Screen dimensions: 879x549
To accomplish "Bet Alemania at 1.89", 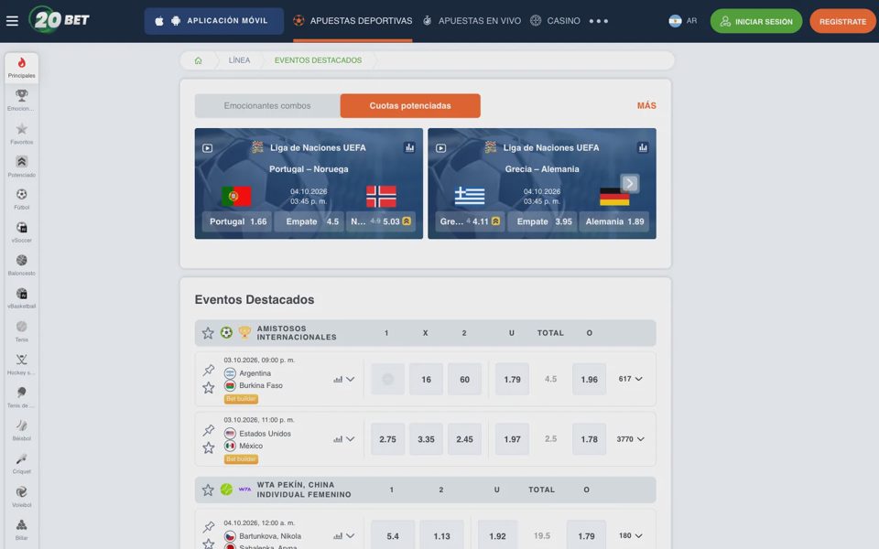I will 614,221.
